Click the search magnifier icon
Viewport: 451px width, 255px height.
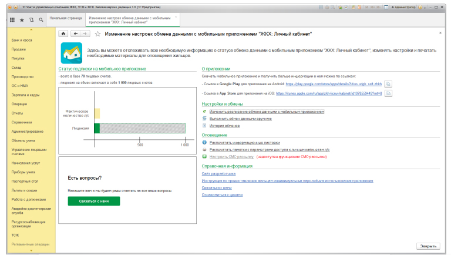[41, 19]
